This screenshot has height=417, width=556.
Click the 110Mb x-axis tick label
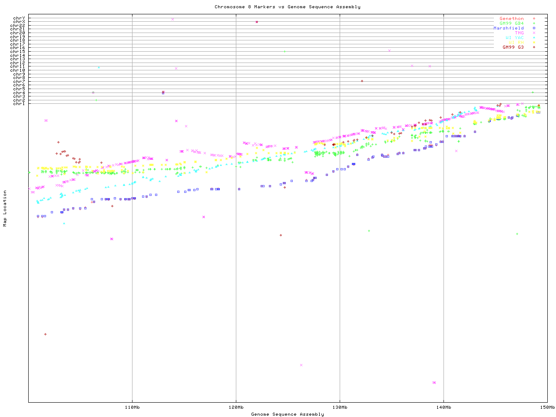pyautogui.click(x=132, y=407)
